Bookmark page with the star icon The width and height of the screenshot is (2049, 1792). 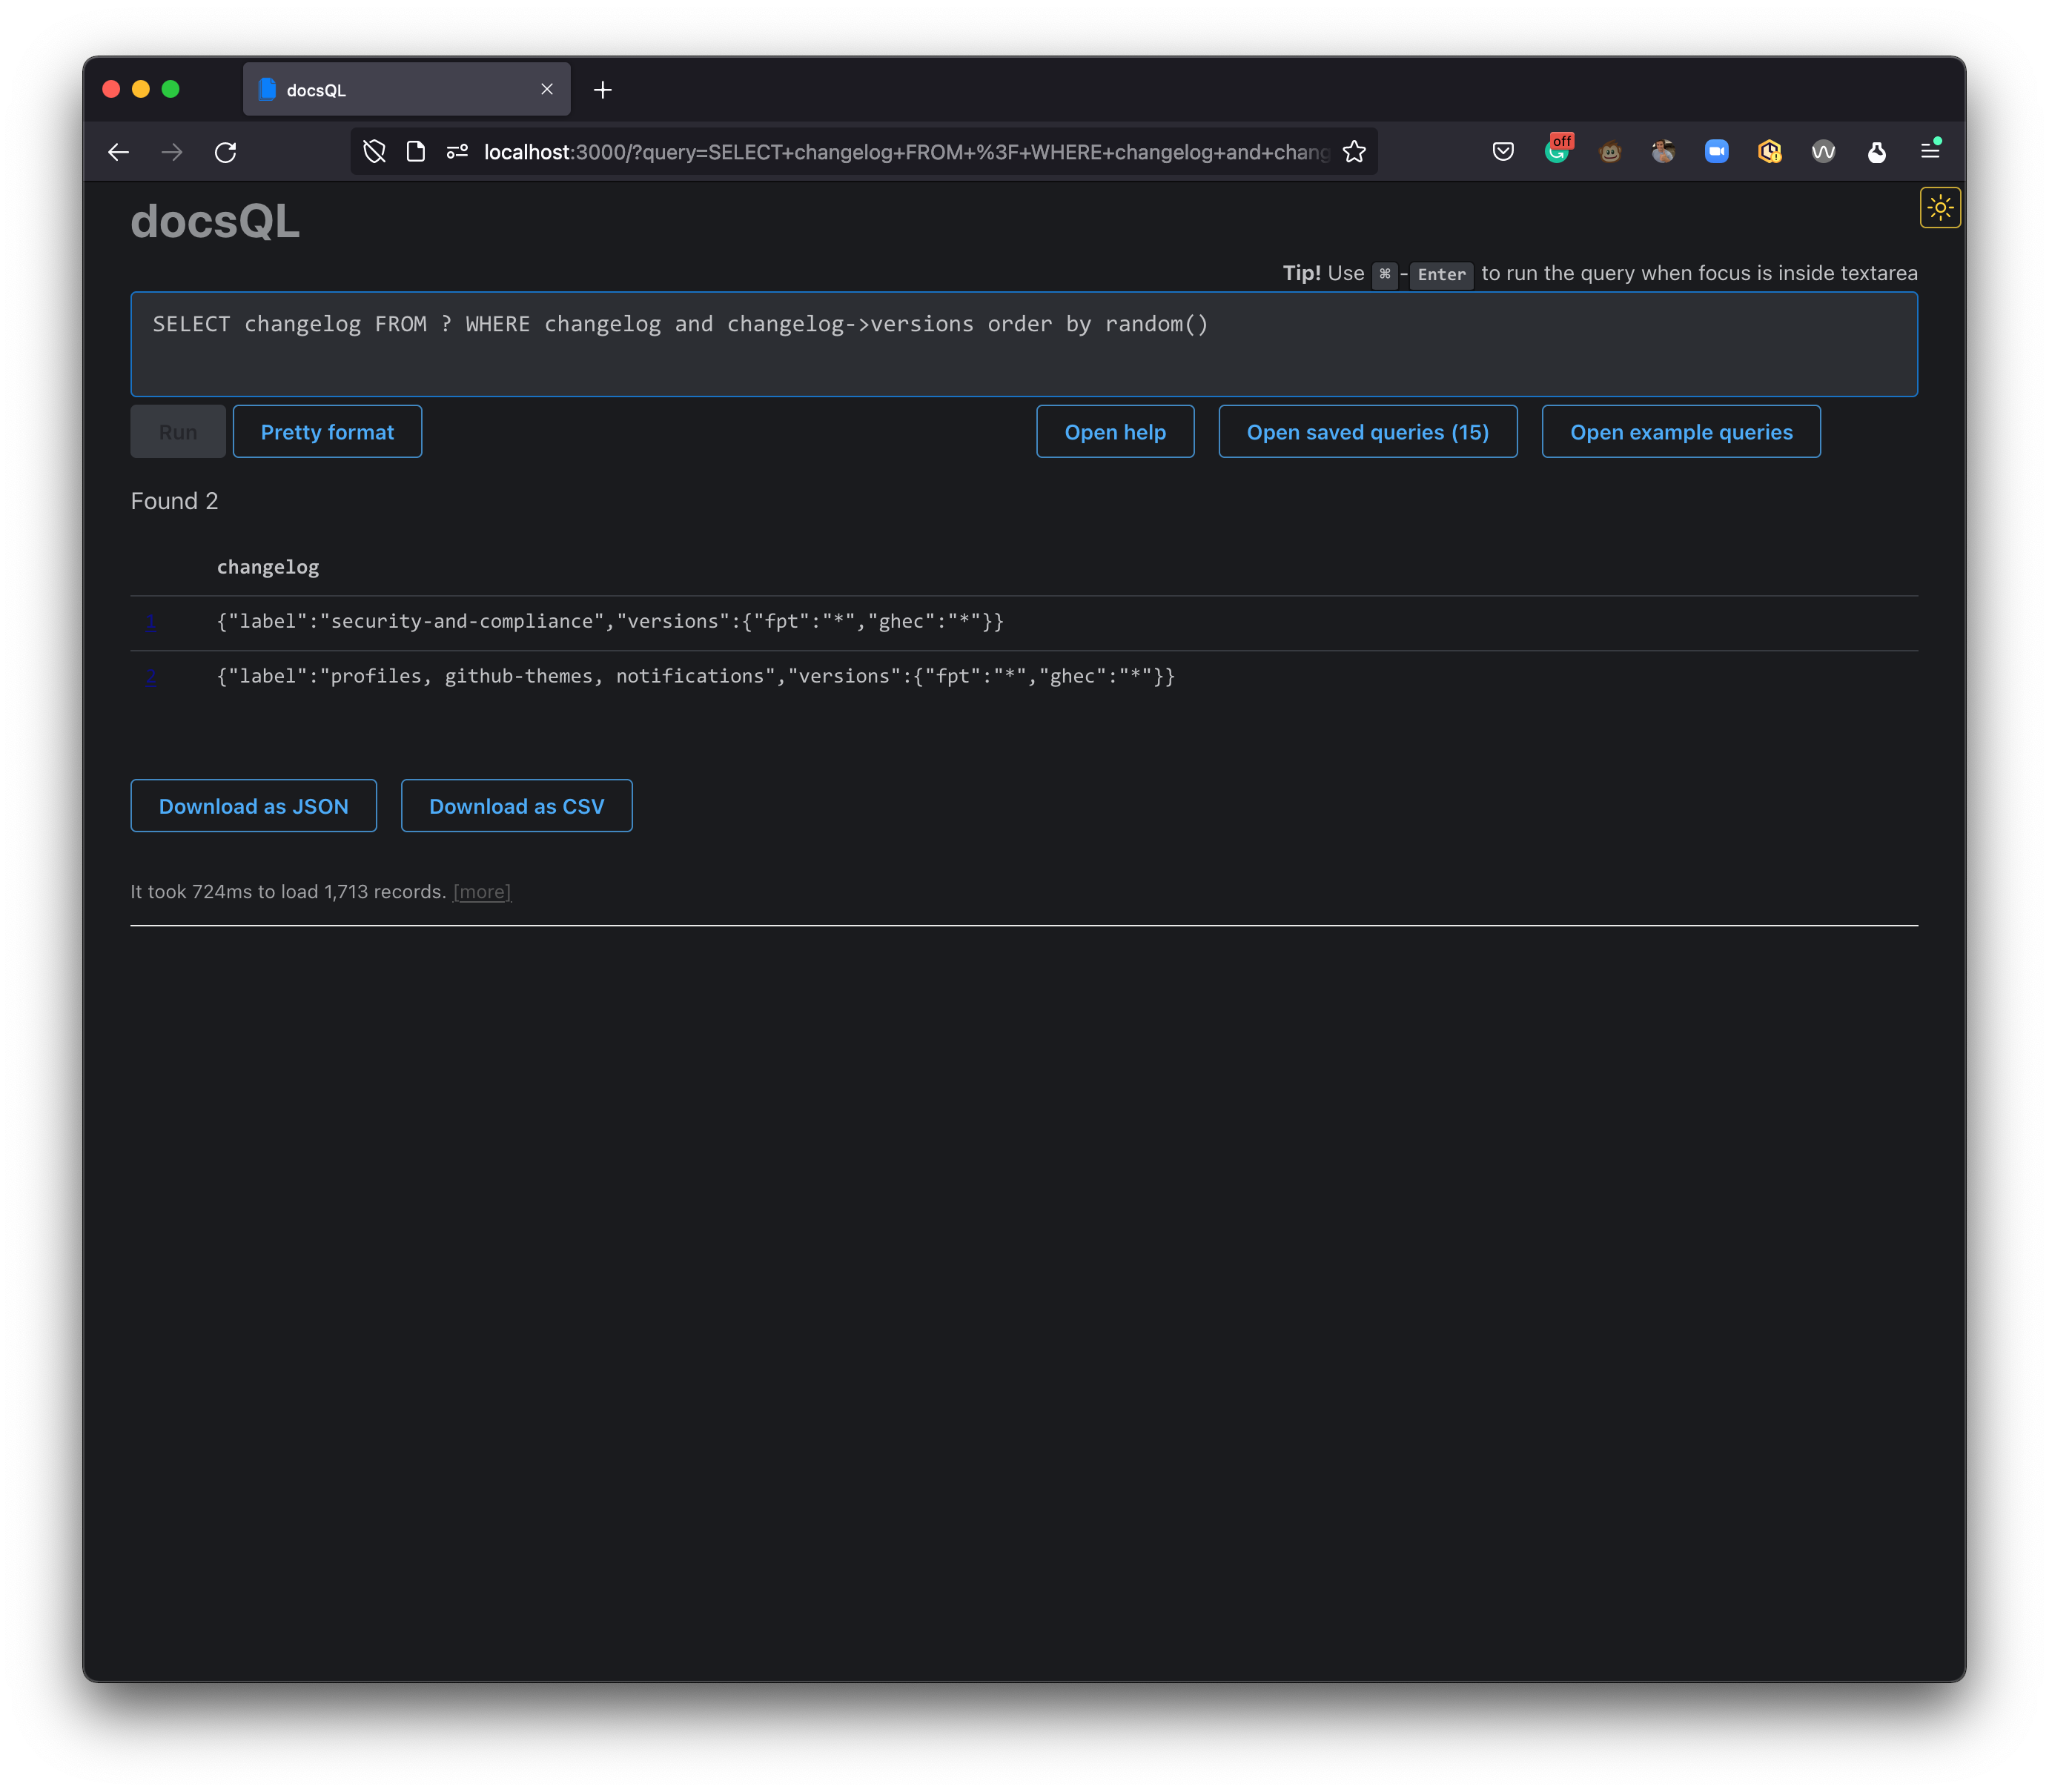[x=1354, y=152]
